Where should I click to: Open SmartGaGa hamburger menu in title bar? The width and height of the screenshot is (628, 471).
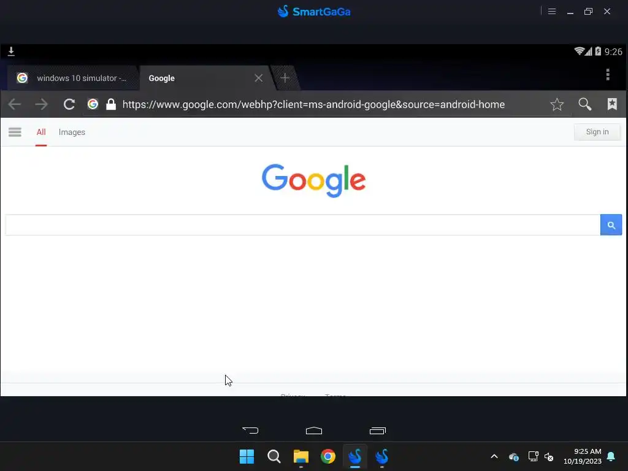[x=551, y=12]
